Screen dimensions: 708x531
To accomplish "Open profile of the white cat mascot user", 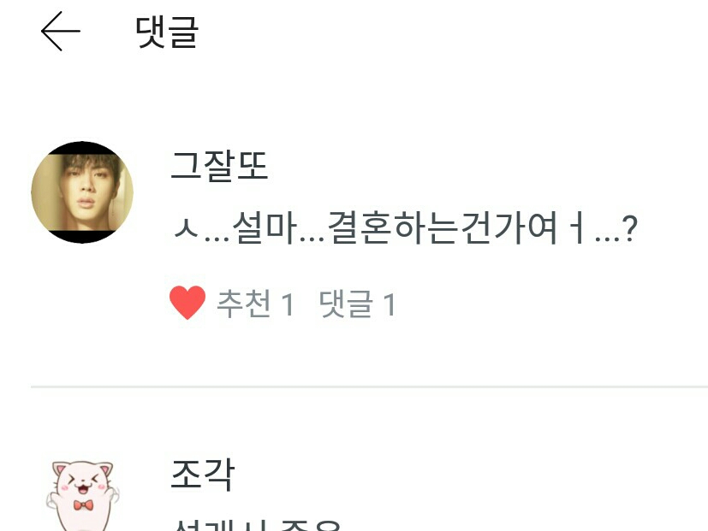I will coord(83,495).
